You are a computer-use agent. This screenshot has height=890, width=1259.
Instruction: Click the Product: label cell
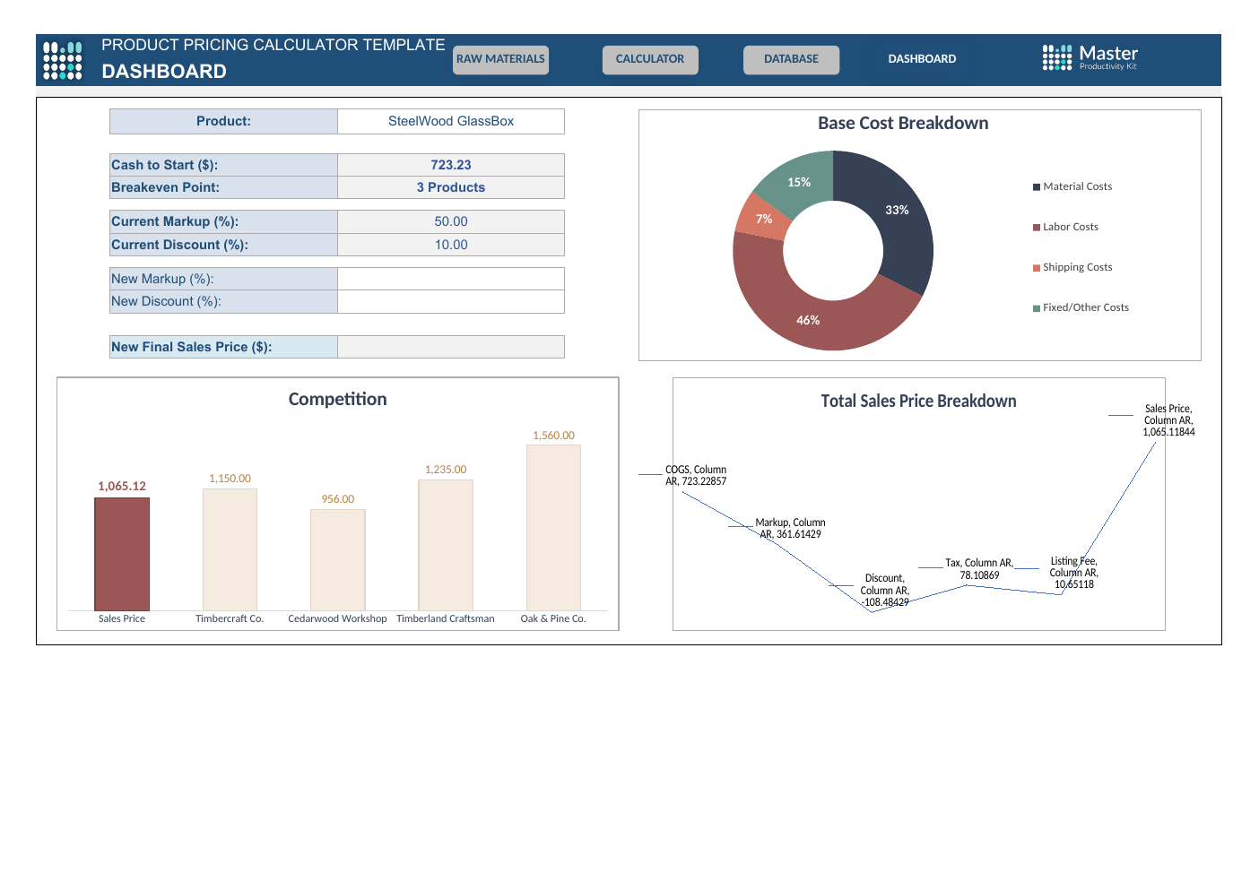223,121
